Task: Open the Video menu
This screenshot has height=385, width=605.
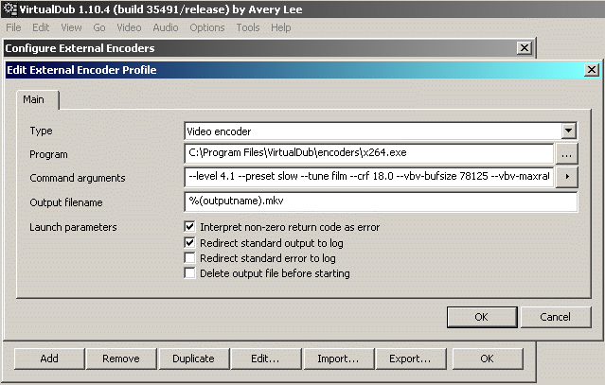Action: [129, 27]
